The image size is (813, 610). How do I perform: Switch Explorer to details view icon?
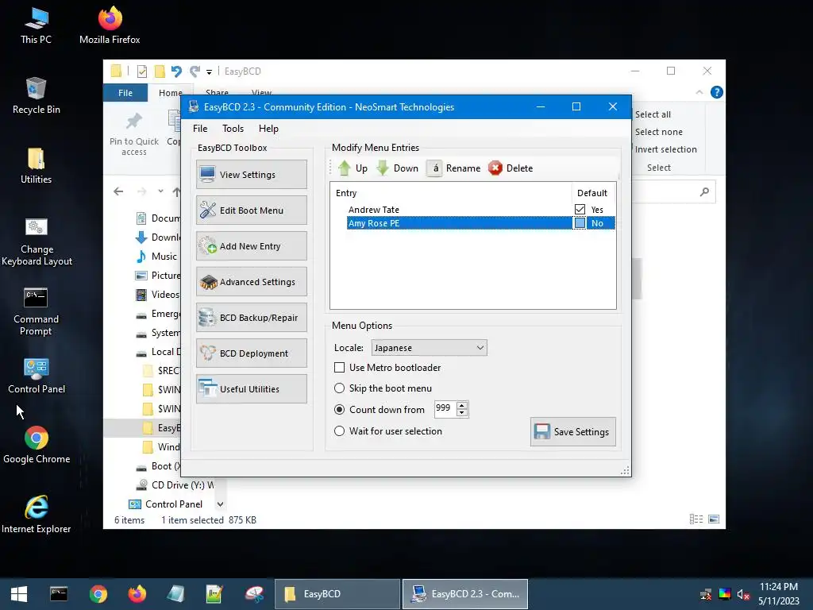pos(695,519)
